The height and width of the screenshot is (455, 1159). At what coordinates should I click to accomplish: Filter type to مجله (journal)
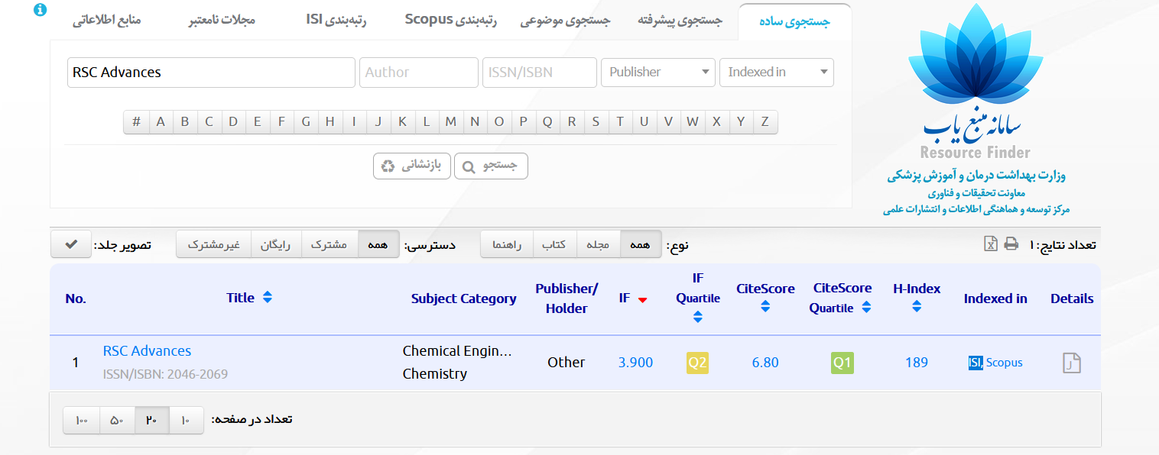598,245
